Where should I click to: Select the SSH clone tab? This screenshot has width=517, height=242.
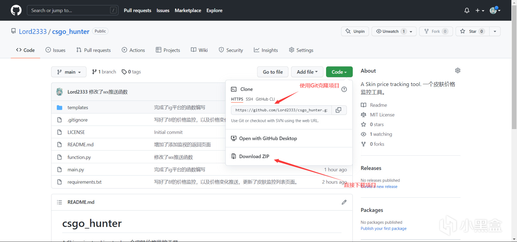[x=249, y=99]
